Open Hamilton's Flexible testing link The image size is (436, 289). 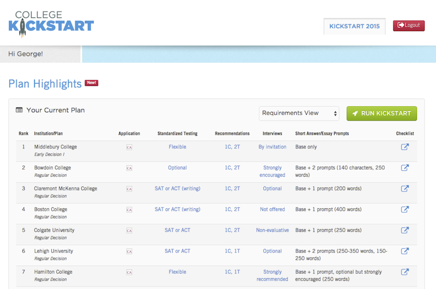tap(178, 272)
